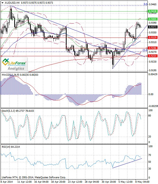
Task: Click the 0.9270 price axis value
Action: (153, 52)
